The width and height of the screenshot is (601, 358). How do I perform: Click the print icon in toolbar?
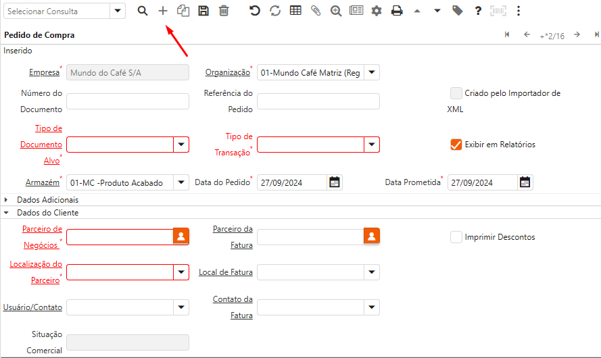pos(397,11)
